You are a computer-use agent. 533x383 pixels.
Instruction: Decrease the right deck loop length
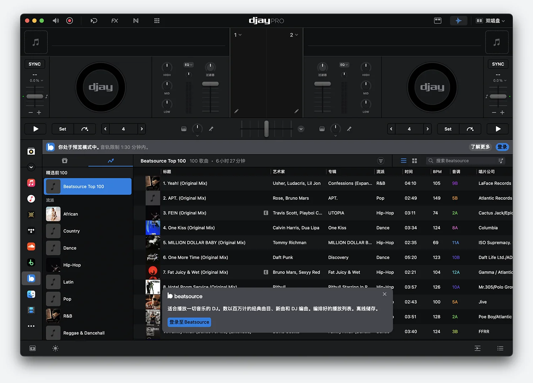pyautogui.click(x=391, y=129)
